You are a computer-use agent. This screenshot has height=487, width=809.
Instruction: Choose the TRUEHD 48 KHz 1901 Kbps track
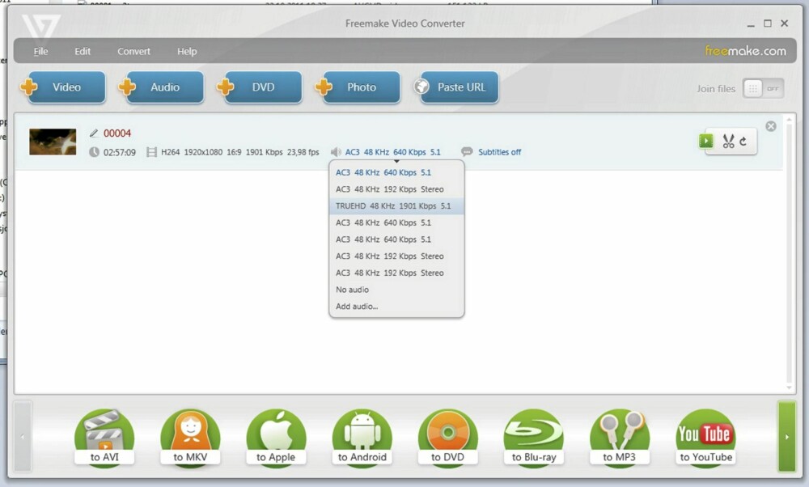tap(396, 205)
